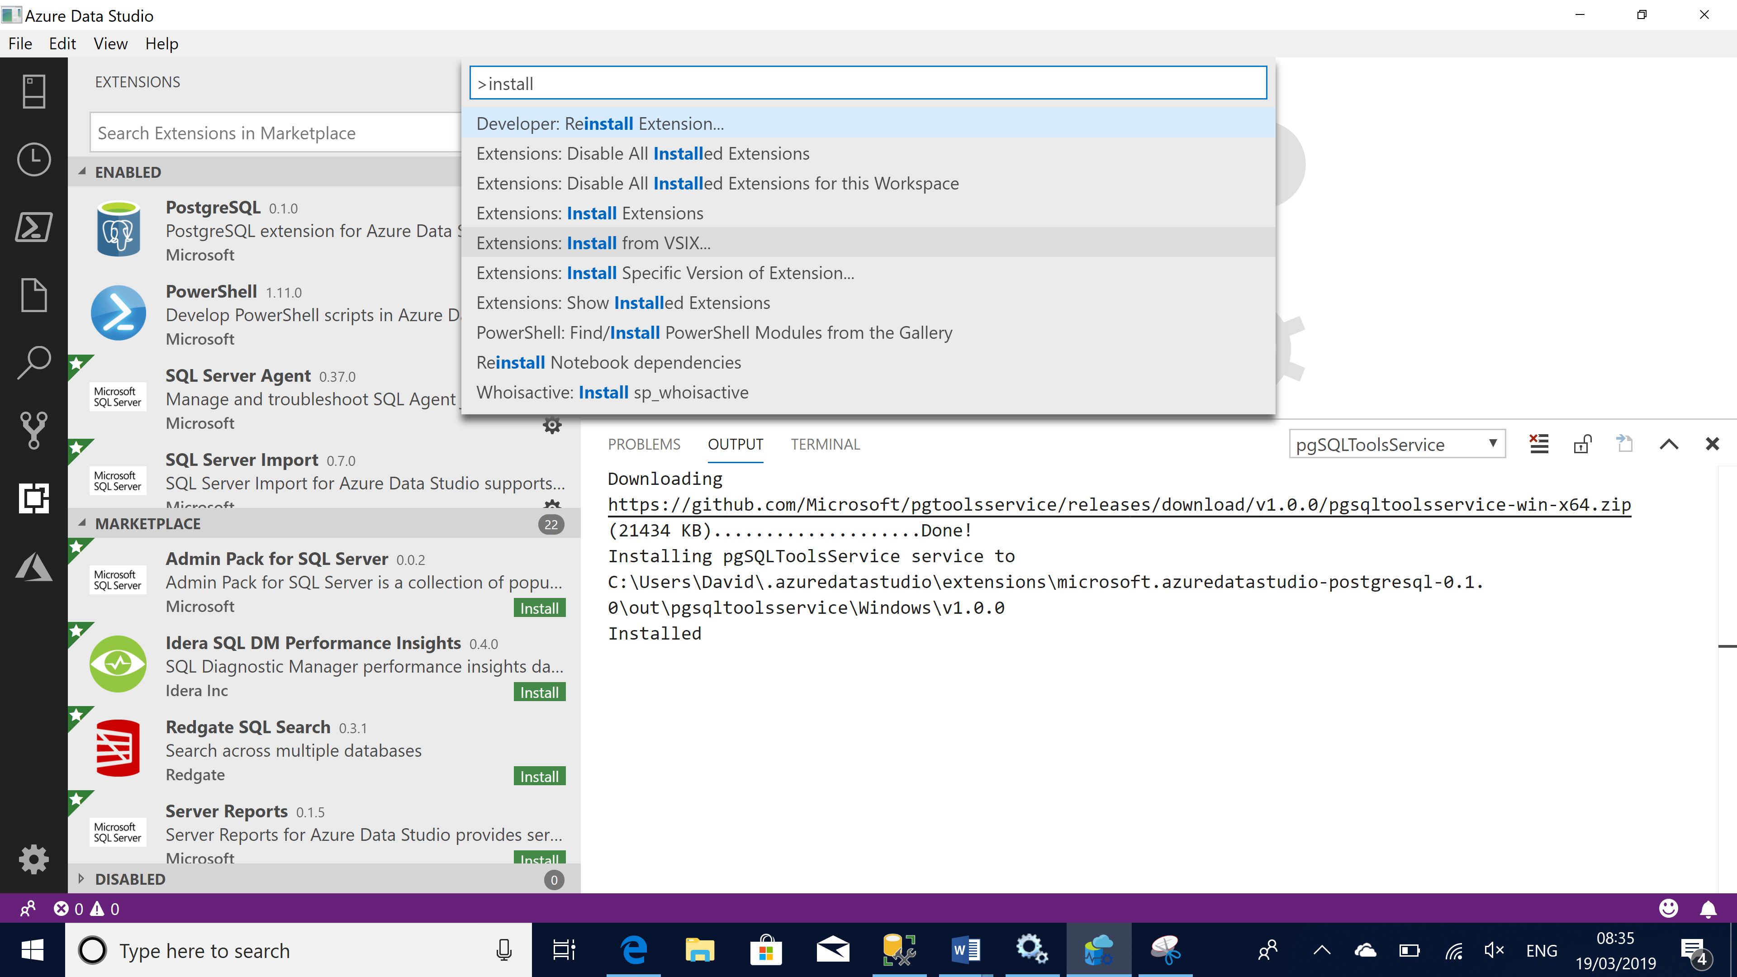Open the Explorer file icon in sidebar

tap(34, 294)
